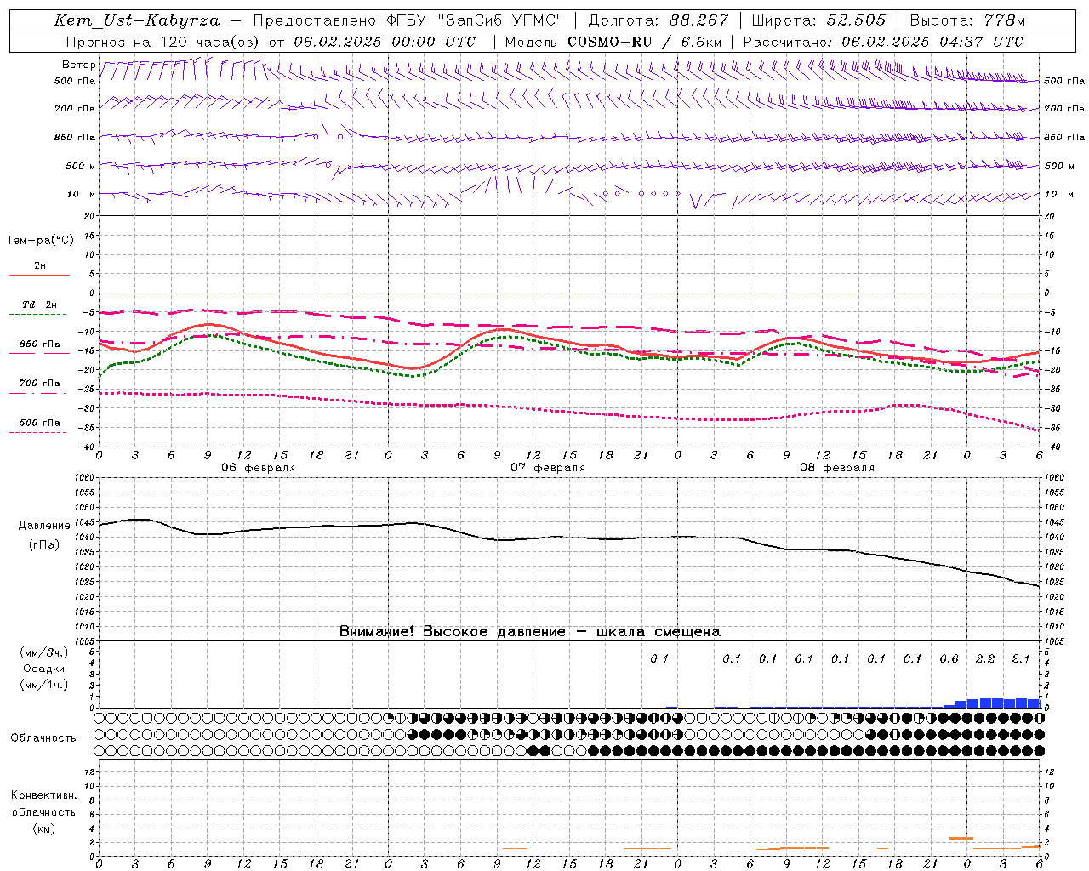Screen dimensions: 1089x871
Task: Click the Облачность cloudiness label
Action: 43,738
